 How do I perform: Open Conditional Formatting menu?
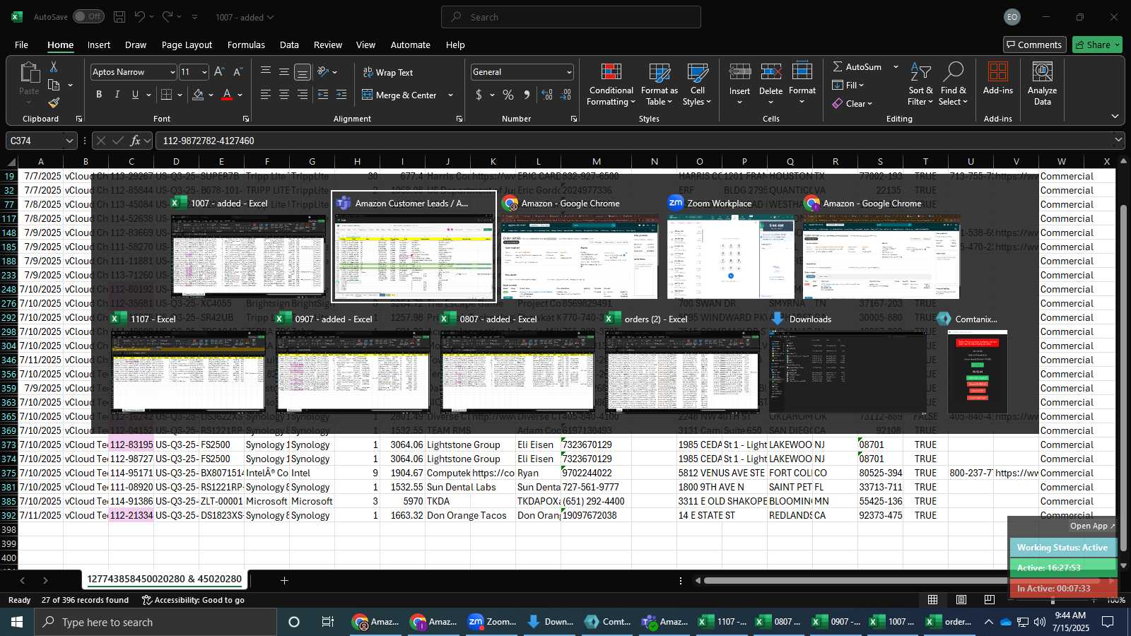(x=611, y=85)
